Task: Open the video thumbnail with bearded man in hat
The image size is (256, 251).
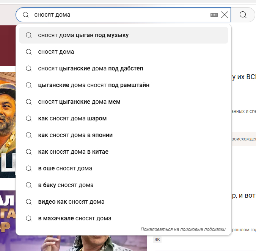Action: point(8,125)
